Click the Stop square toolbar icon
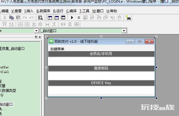 [x=79, y=18]
